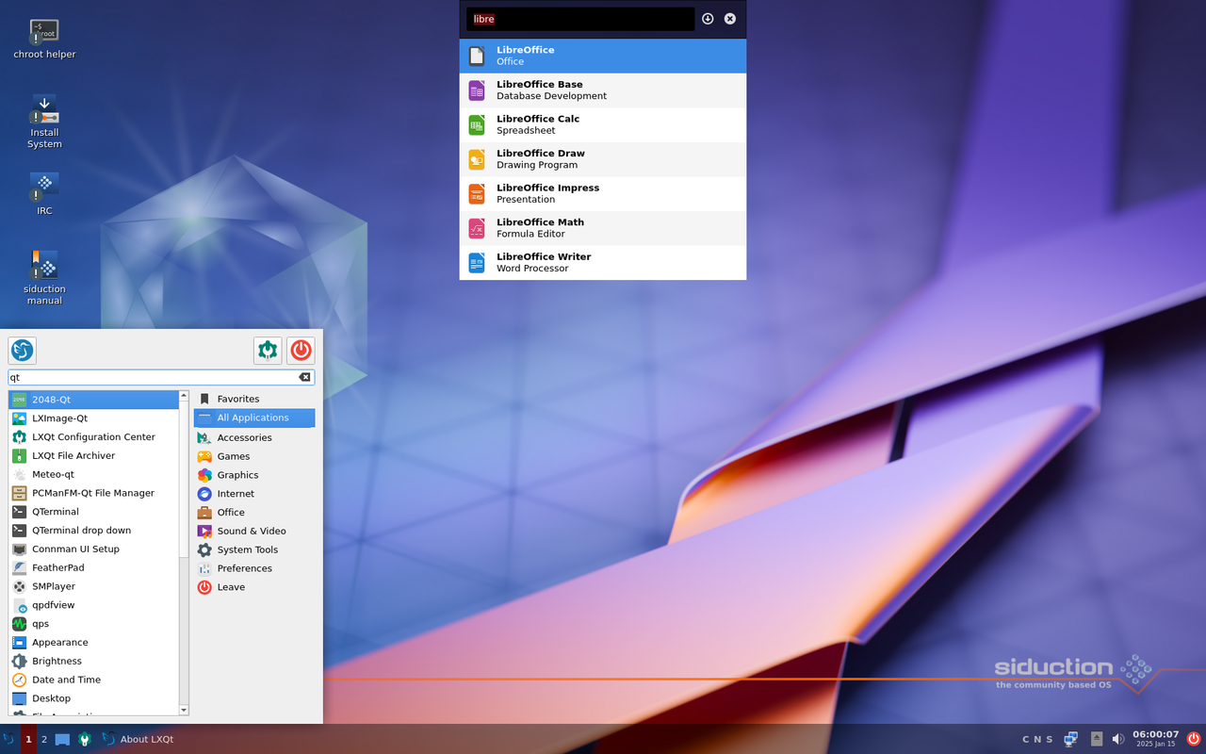
Task: Open Appearance settings entry
Action: coord(93,643)
